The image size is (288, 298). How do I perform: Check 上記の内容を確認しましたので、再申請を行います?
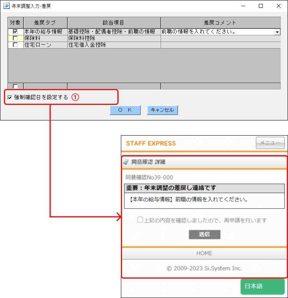tap(140, 220)
